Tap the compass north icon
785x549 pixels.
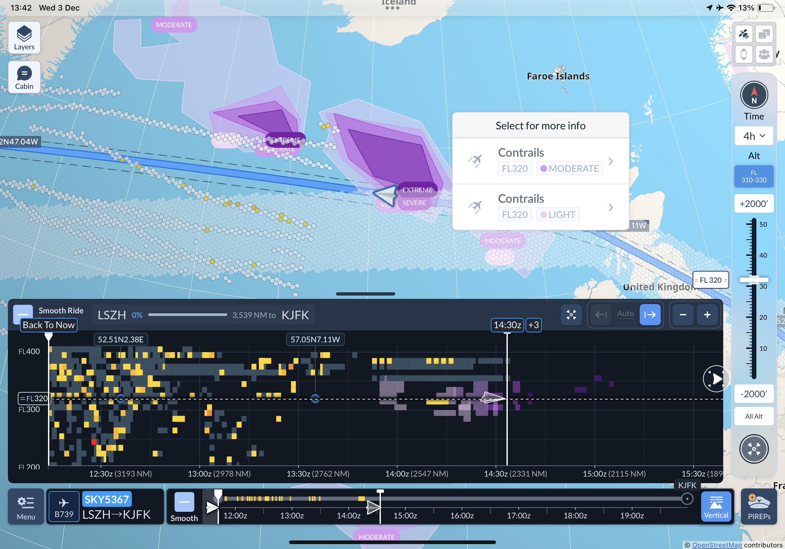753,95
